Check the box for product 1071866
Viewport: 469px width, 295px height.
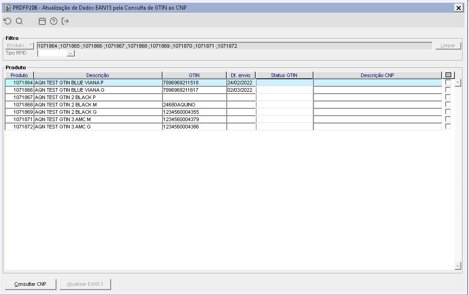tap(448, 89)
